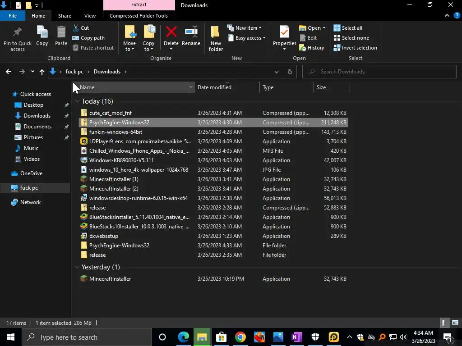Click Copy path

[x=88, y=38]
